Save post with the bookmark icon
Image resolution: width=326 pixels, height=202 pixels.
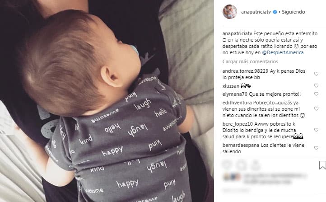click(x=322, y=165)
